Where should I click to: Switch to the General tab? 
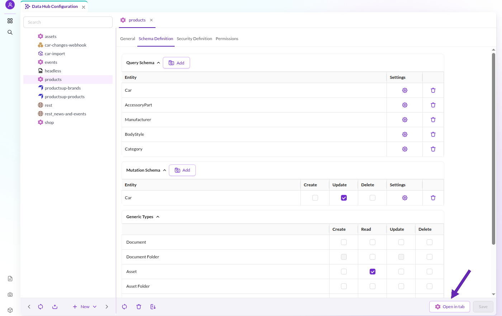coord(128,39)
